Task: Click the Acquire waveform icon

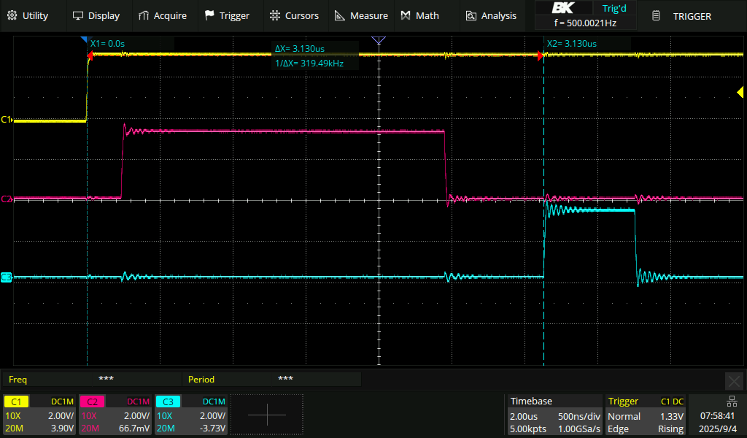Action: click(144, 16)
